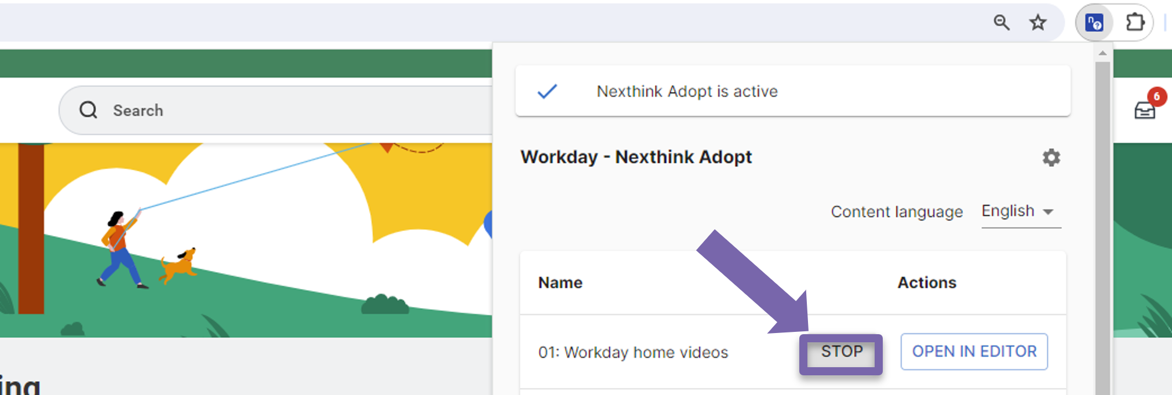Select the 01: Workday home videos entry
This screenshot has width=1172, height=395.
[633, 352]
